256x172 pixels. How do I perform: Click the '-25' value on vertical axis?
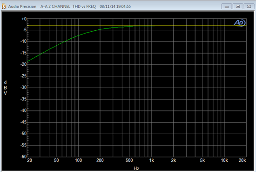(x=24, y=76)
